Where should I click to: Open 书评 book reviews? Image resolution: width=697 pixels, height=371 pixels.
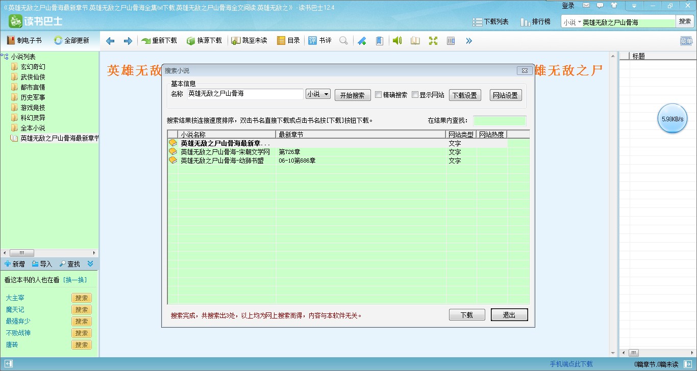click(320, 40)
